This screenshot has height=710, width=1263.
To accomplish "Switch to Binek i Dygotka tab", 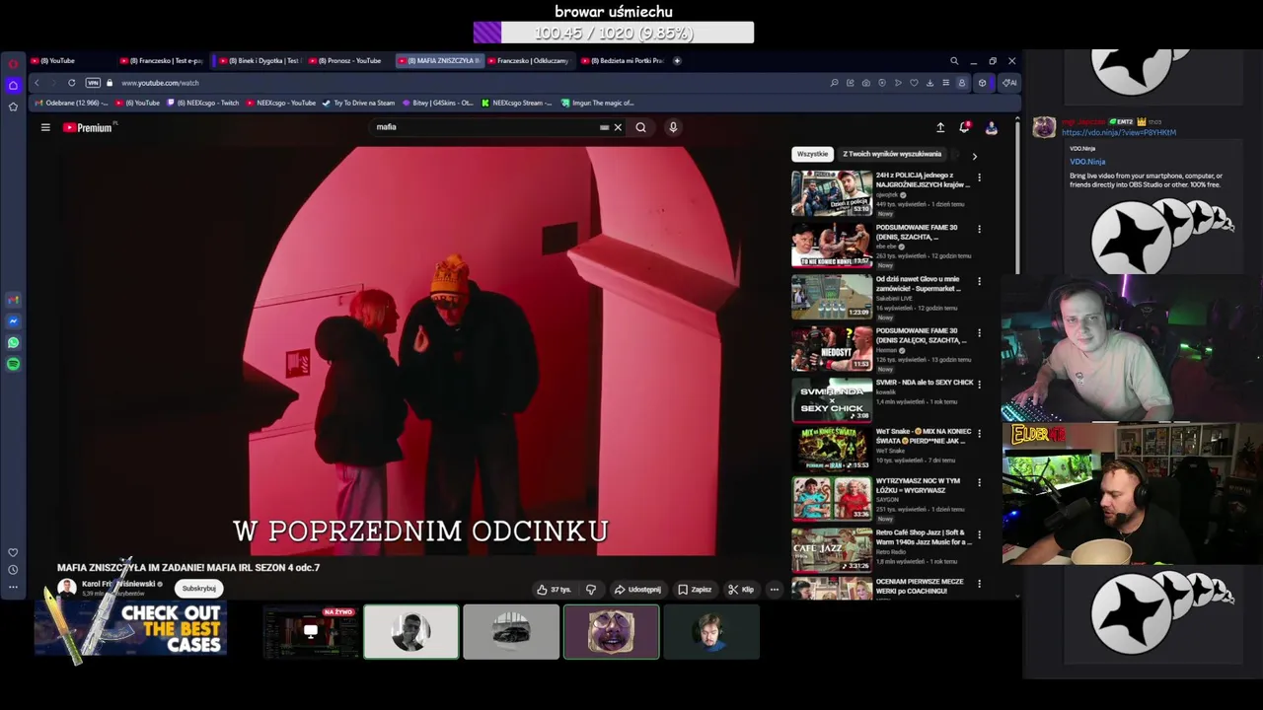I will click(x=259, y=61).
